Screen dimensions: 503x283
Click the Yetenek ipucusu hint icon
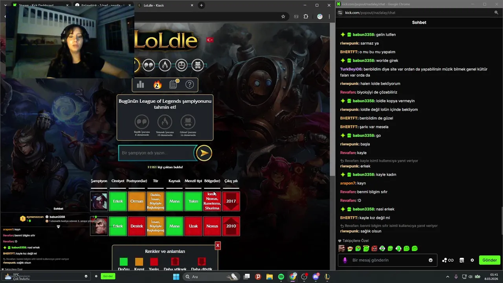165,122
